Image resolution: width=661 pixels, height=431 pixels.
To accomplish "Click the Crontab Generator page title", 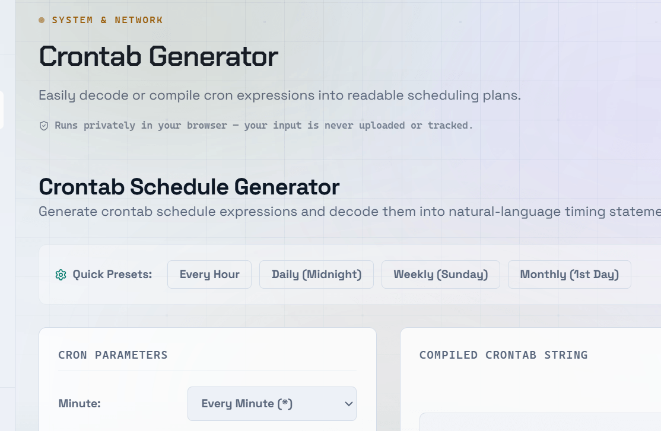I will coord(158,56).
